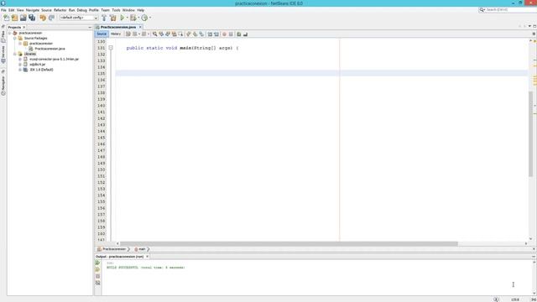
Task: Click Find Previous Occurrence icon
Action: [161, 34]
